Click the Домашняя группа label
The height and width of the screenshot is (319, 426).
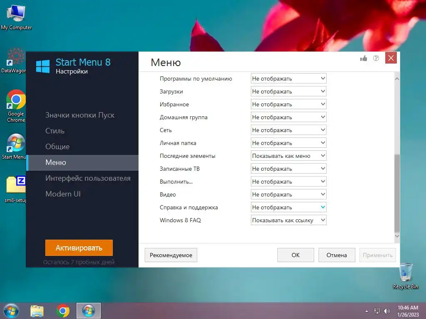[183, 118]
